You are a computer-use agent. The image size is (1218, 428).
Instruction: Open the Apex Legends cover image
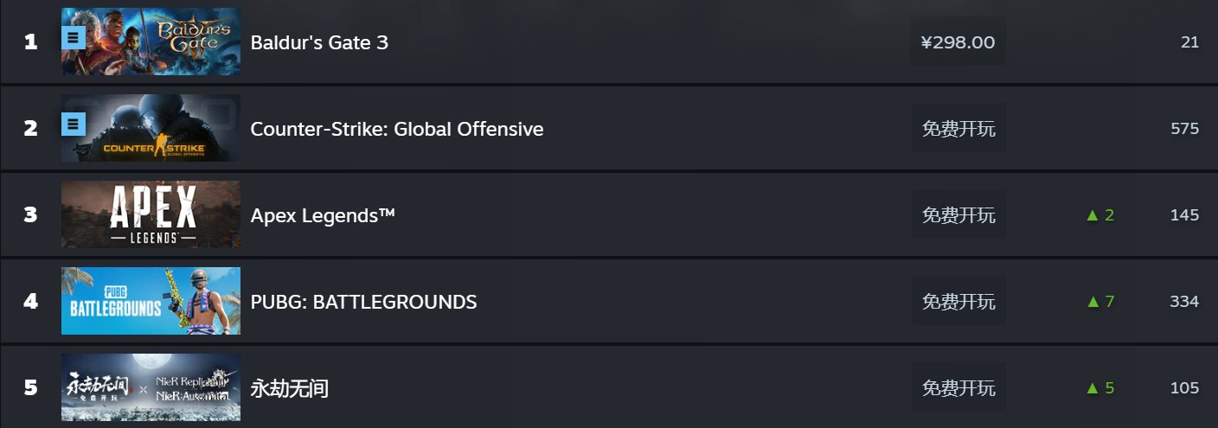tap(151, 214)
